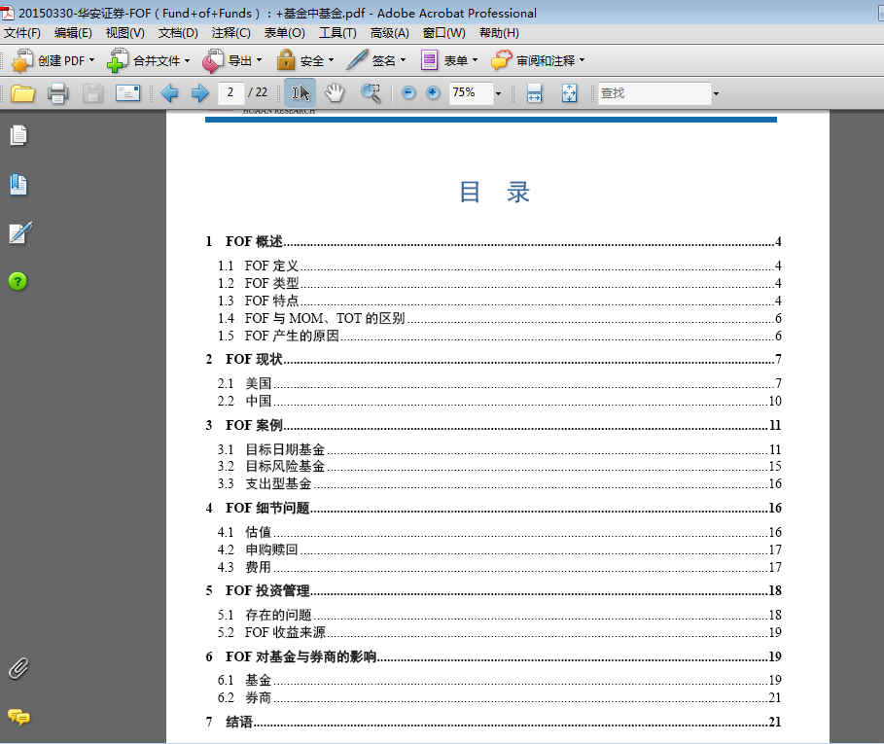The height and width of the screenshot is (744, 884).
Task: Click the '4.2 申购赎回' contents entry
Action: pyautogui.click(x=500, y=549)
